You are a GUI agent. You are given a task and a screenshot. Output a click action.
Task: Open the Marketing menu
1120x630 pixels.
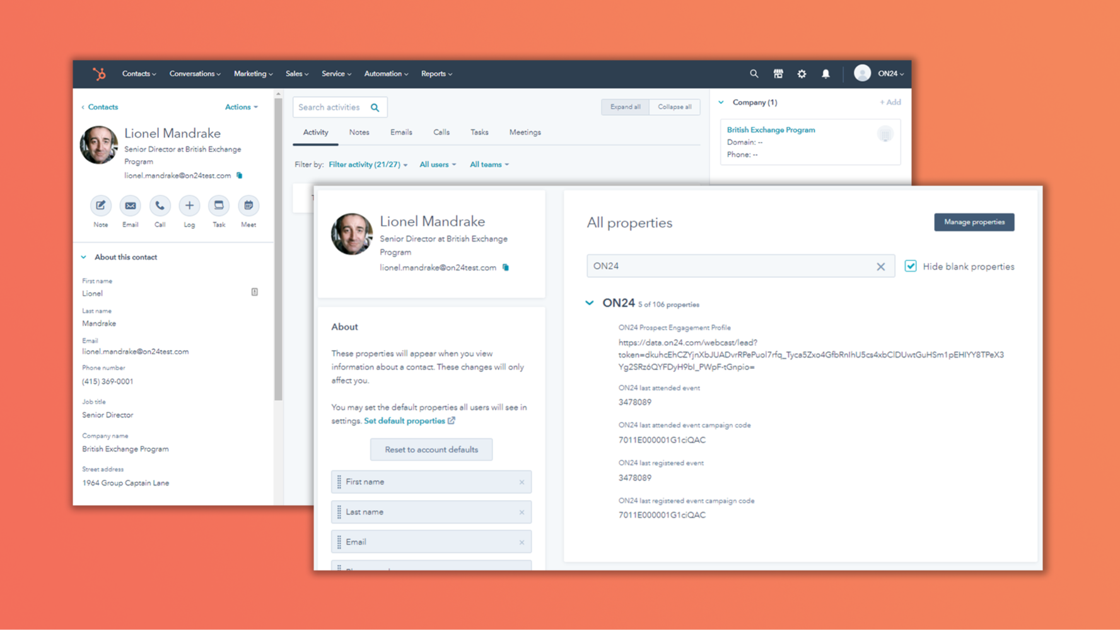pos(253,74)
